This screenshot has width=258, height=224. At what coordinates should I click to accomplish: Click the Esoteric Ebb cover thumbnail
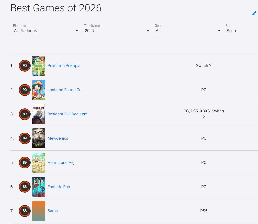pyautogui.click(x=39, y=187)
